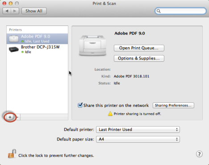Click Show All button
This screenshot has width=209, height=165.
34,11
